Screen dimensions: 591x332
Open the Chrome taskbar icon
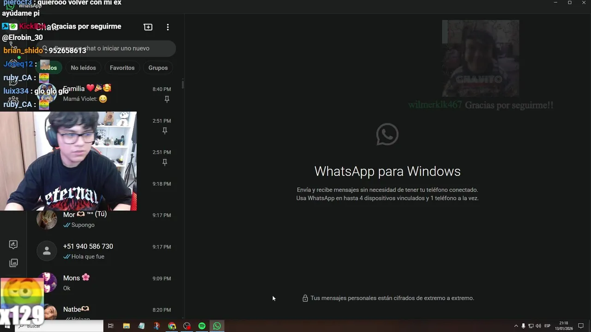172,326
